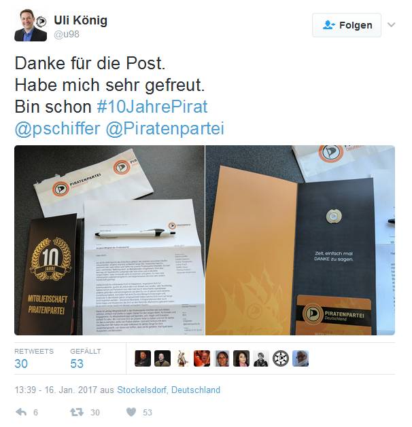Viewport: 412px width, 427px height.
Task: View the Gefällt count 53 list
Action: 86,358
